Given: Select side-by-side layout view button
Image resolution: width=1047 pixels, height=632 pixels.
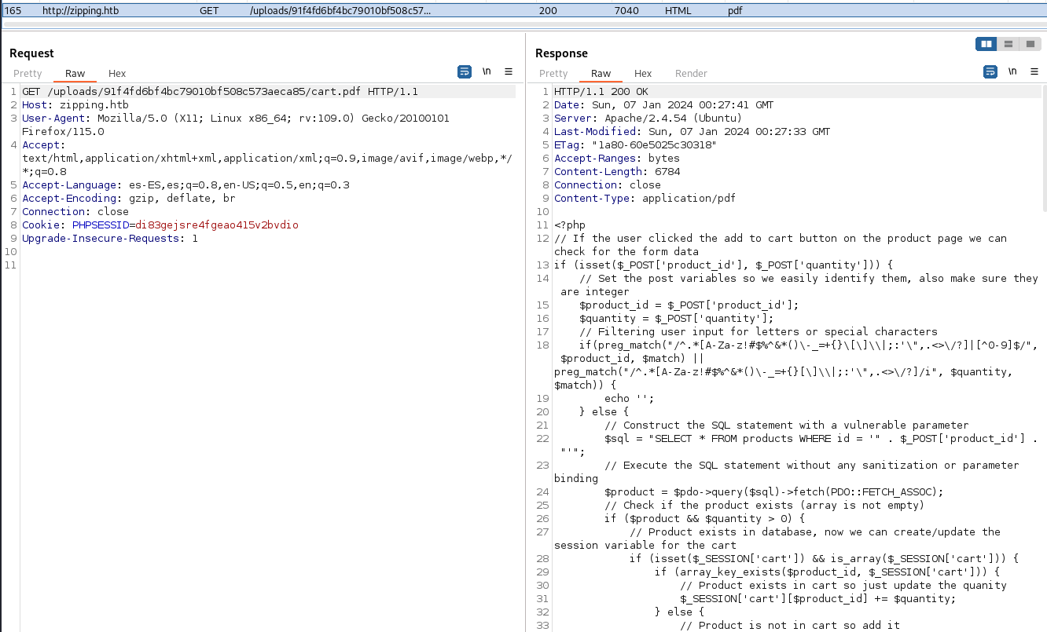Looking at the screenshot, I should coord(987,44).
